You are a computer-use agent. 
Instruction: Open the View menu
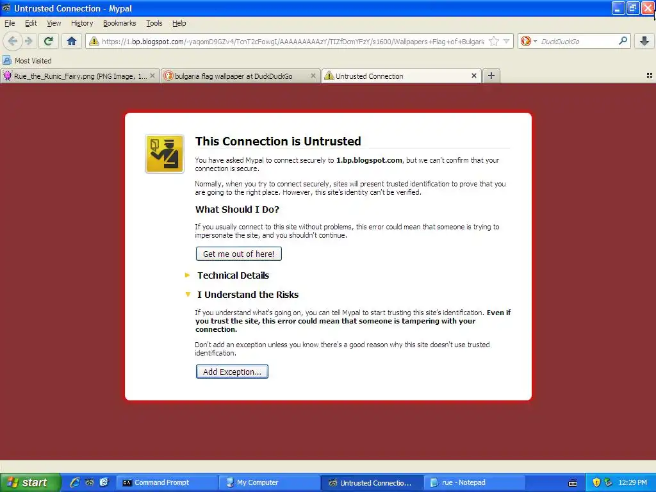tap(54, 23)
